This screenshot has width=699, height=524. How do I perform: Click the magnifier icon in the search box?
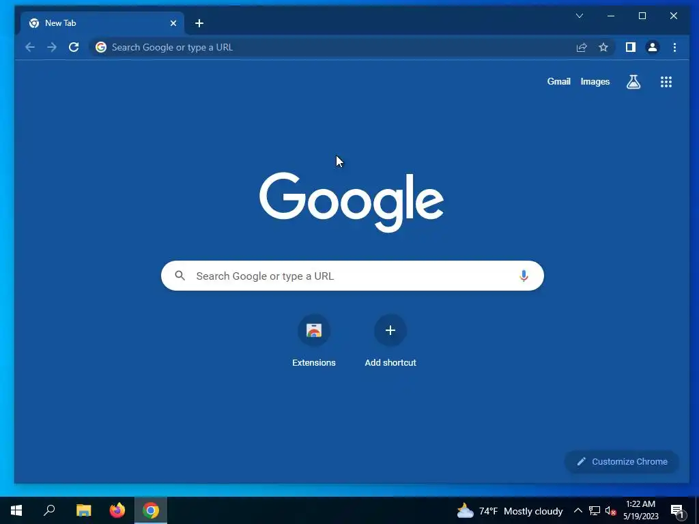coord(180,276)
